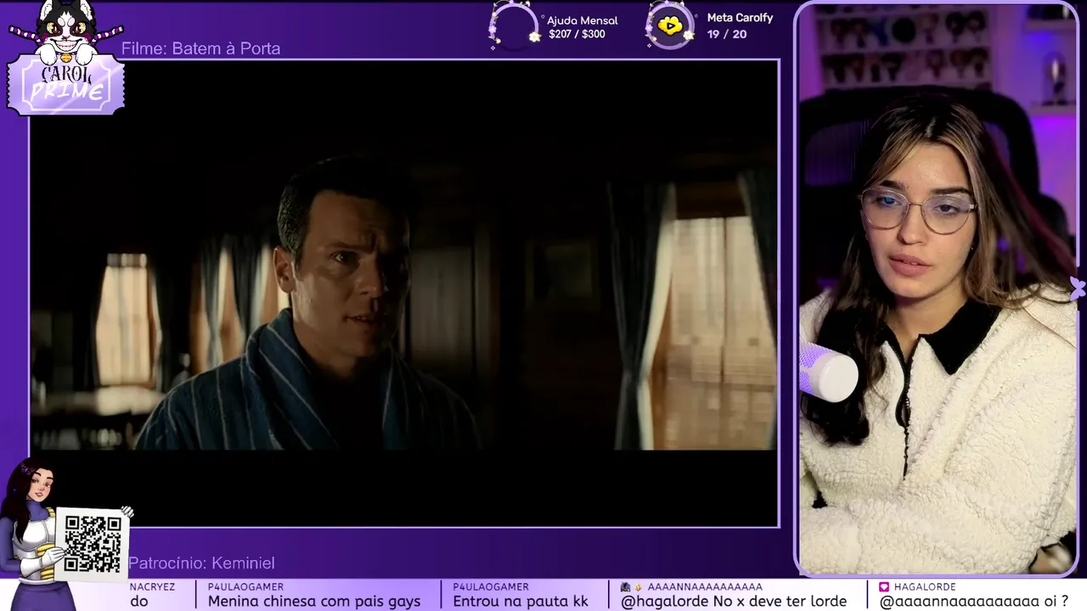Click the AAAANNAAAAAAAAAAA username
1087x611 pixels.
(705, 586)
